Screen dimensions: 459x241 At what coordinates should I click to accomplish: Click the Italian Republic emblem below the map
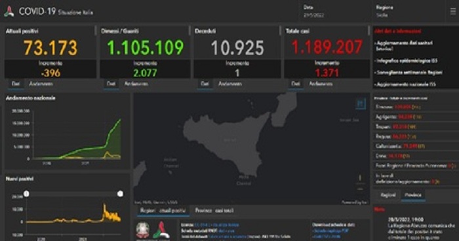pos(142,230)
